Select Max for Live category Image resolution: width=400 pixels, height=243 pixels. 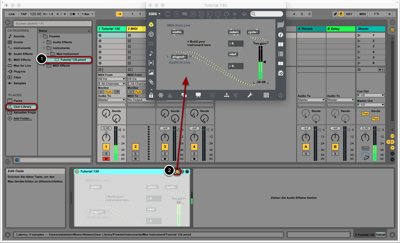(x=22, y=65)
